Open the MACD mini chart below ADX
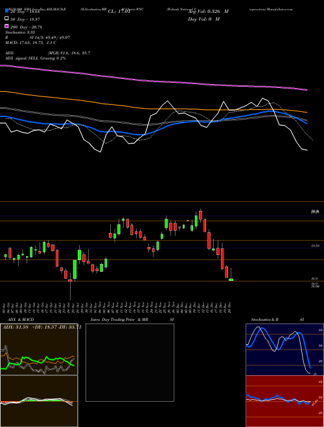324x427 pixels. tap(39, 401)
